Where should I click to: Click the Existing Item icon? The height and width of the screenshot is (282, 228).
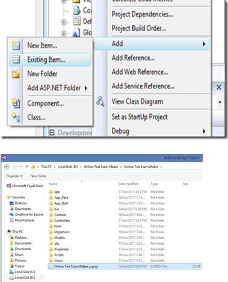(16, 60)
